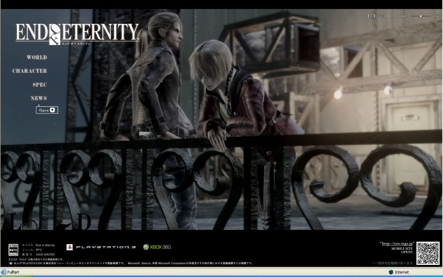This screenshot has height=277, width=443.
Task: Click the RPG genre text
Action: click(39, 250)
